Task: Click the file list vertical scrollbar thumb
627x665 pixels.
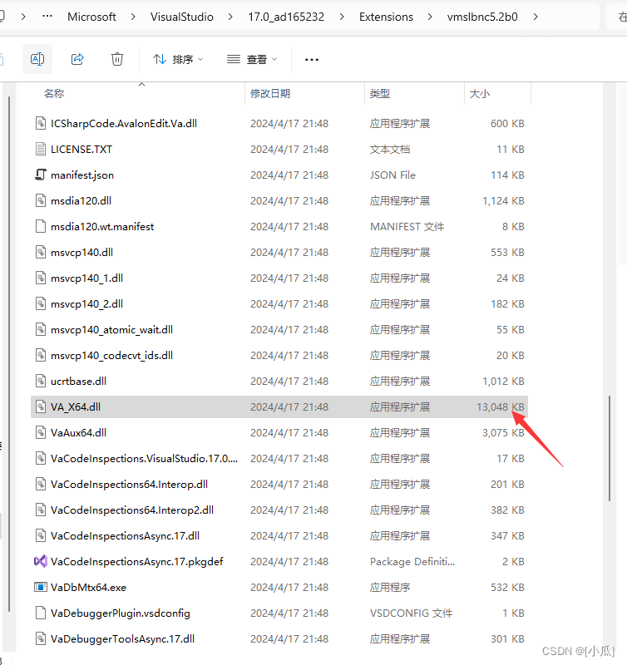Action: click(610, 449)
